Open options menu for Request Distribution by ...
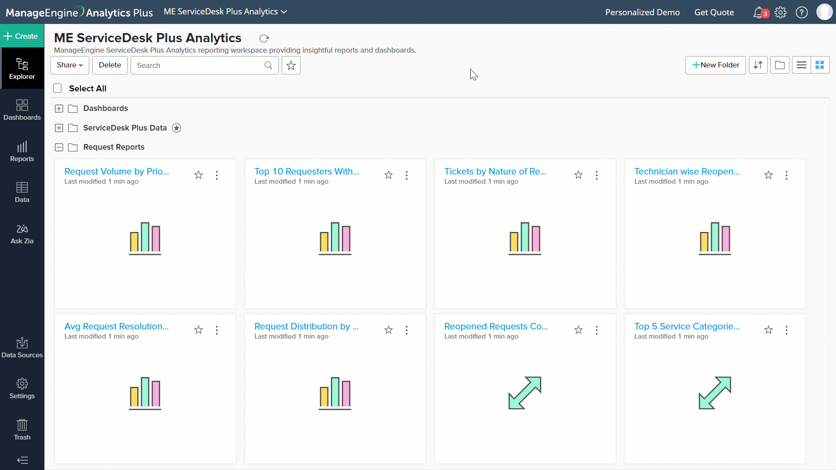 tap(407, 330)
